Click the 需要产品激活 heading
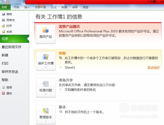Viewport: 164px width, 125px height. click(69, 26)
